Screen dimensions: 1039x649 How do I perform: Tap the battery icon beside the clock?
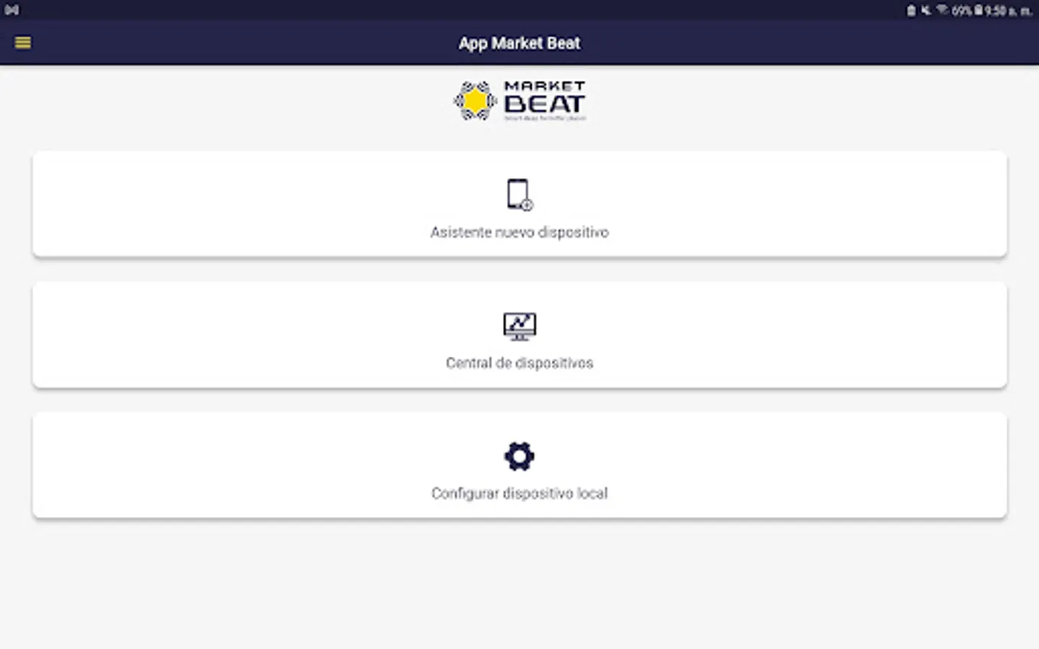(979, 10)
